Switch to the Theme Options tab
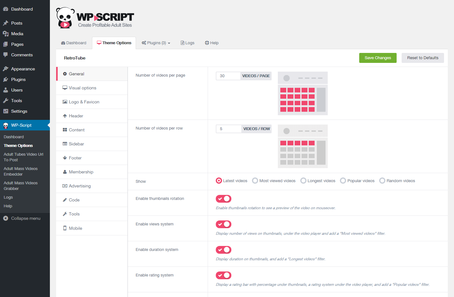Screen dimensions: 454x297 (114, 43)
